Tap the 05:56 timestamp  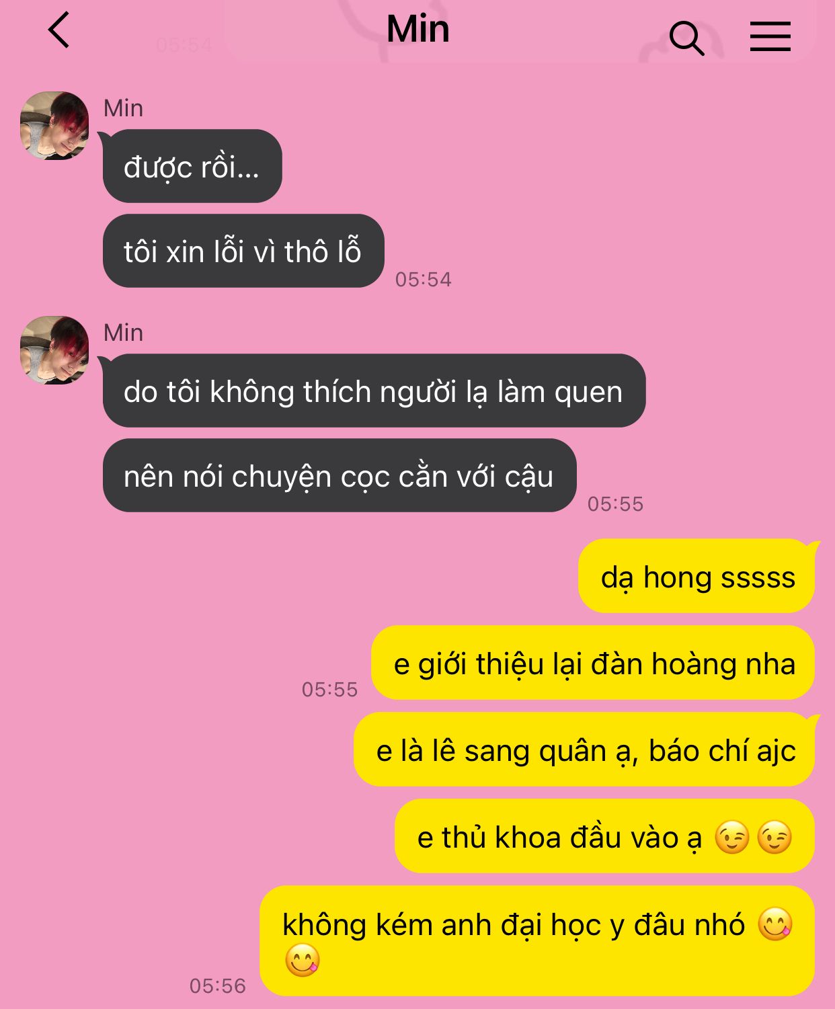pos(218,985)
